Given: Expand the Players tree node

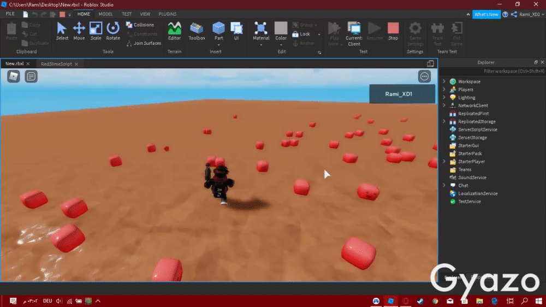Looking at the screenshot, I should (x=444, y=89).
